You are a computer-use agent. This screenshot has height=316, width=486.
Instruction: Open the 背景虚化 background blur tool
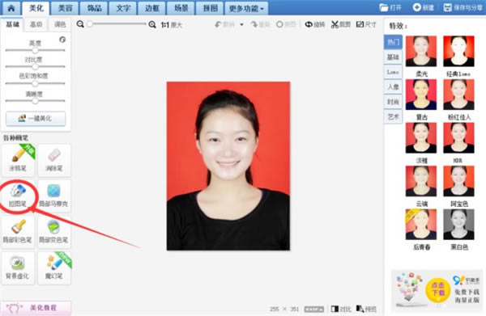[x=18, y=268]
